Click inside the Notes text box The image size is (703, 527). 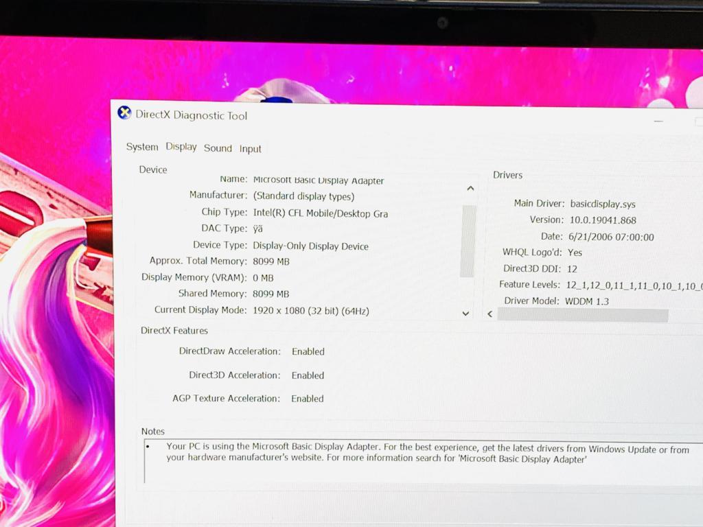[x=423, y=462]
